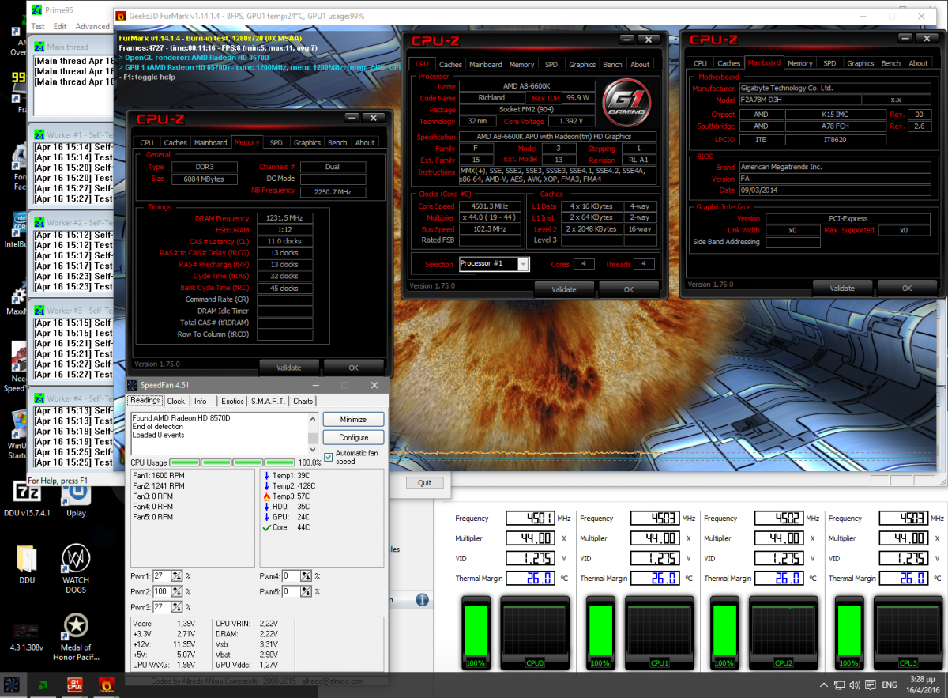Viewport: 948px width, 698px height.
Task: Click the FurMark flame icon in title bar
Action: point(121,16)
